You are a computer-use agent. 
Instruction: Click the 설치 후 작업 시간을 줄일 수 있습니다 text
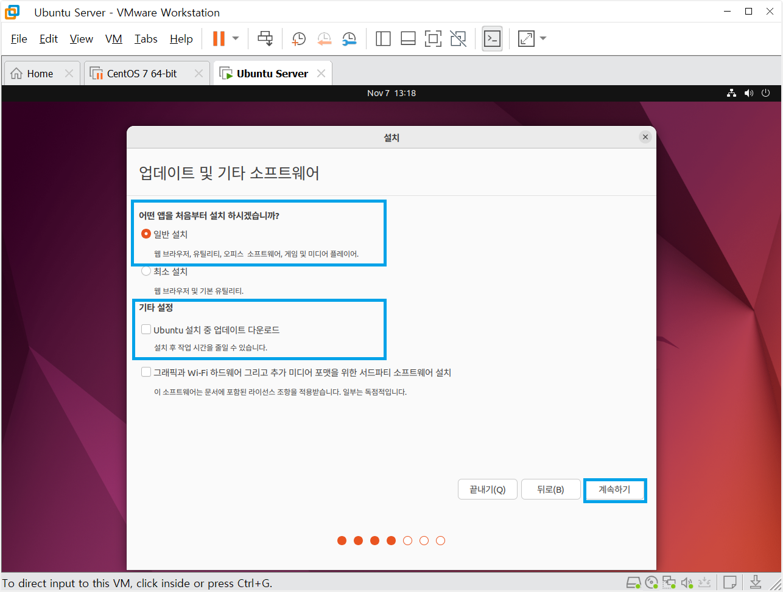pyautogui.click(x=211, y=348)
